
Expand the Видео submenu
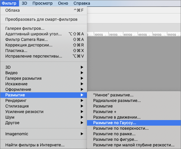pyautogui.click(x=44, y=73)
